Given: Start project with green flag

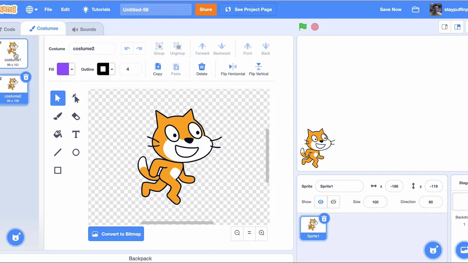Looking at the screenshot, I should (x=303, y=27).
